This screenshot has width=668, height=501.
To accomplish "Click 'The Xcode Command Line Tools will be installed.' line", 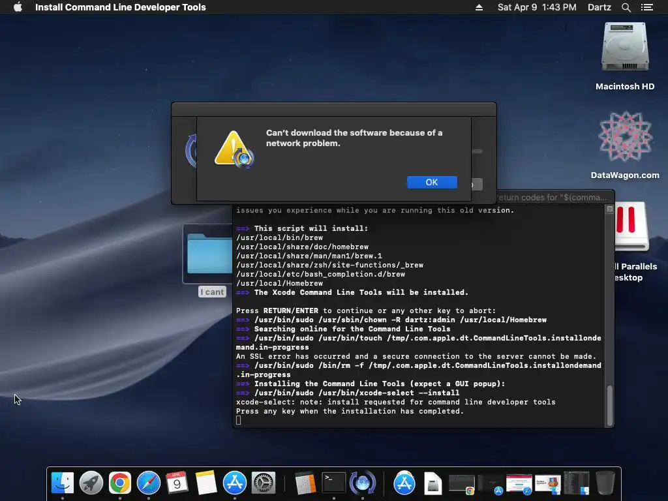I will point(361,292).
